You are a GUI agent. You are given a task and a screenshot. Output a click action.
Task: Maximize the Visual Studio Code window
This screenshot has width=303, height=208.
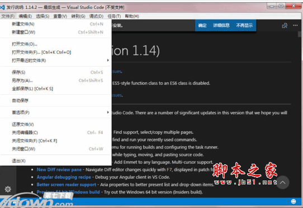click(x=281, y=6)
